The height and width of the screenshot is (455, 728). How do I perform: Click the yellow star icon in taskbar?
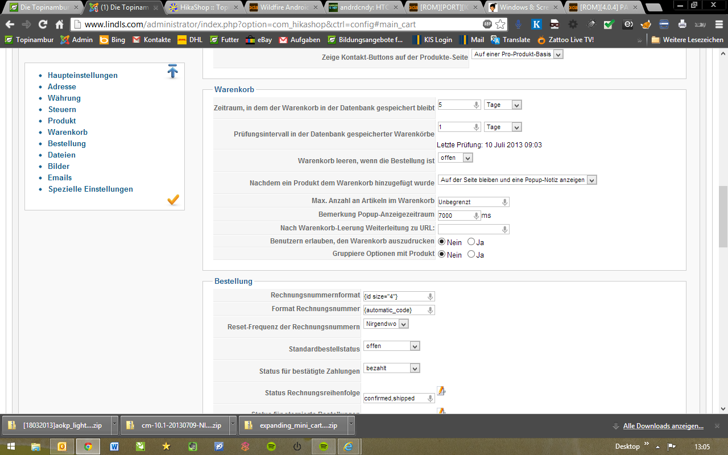166,446
